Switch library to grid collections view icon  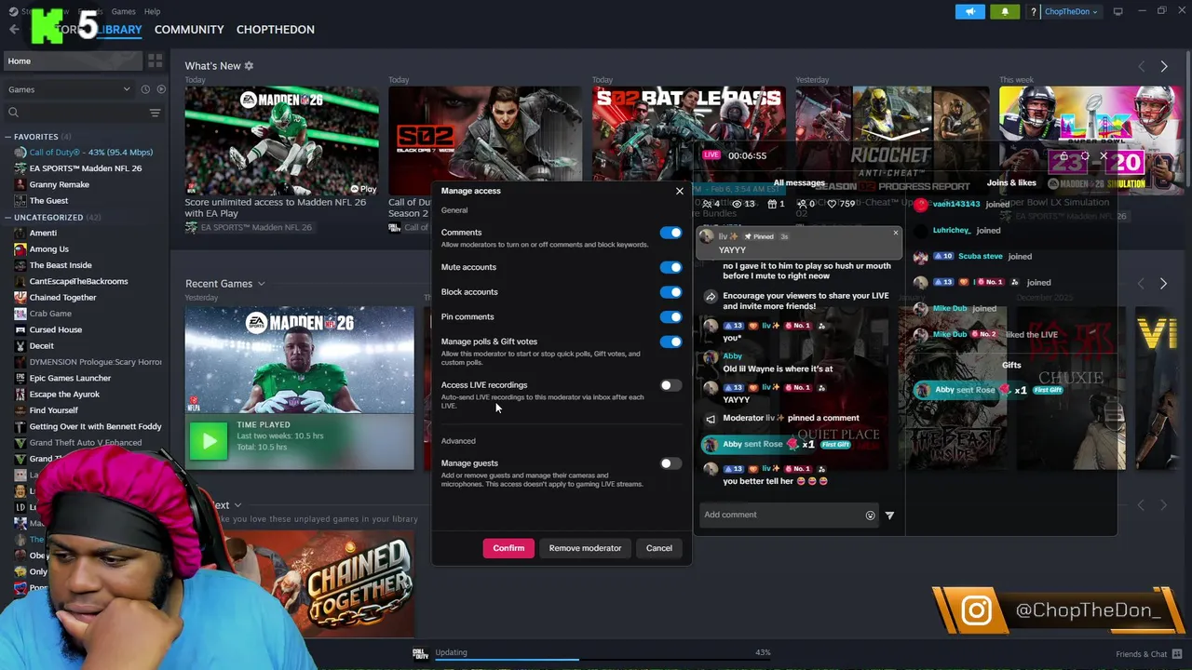pos(155,60)
